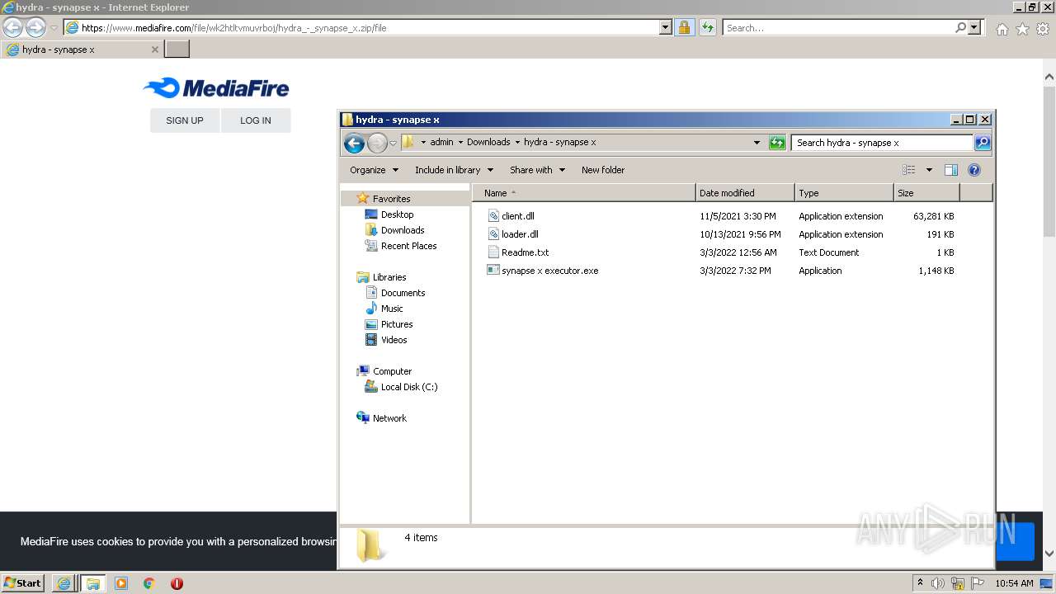Sort by the Size column header

coord(926,193)
